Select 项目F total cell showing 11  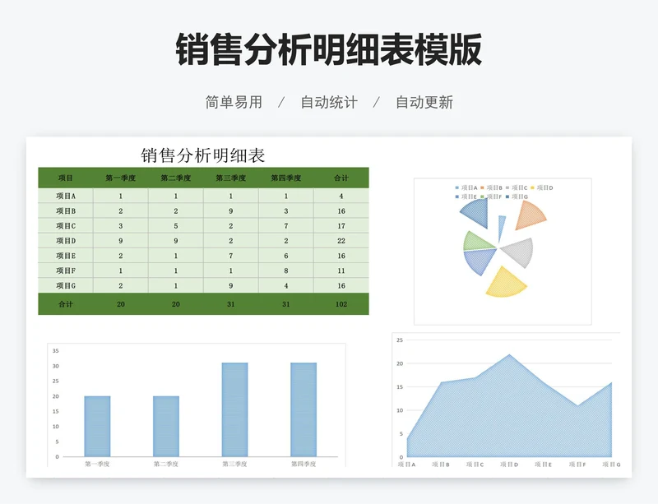pyautogui.click(x=341, y=270)
